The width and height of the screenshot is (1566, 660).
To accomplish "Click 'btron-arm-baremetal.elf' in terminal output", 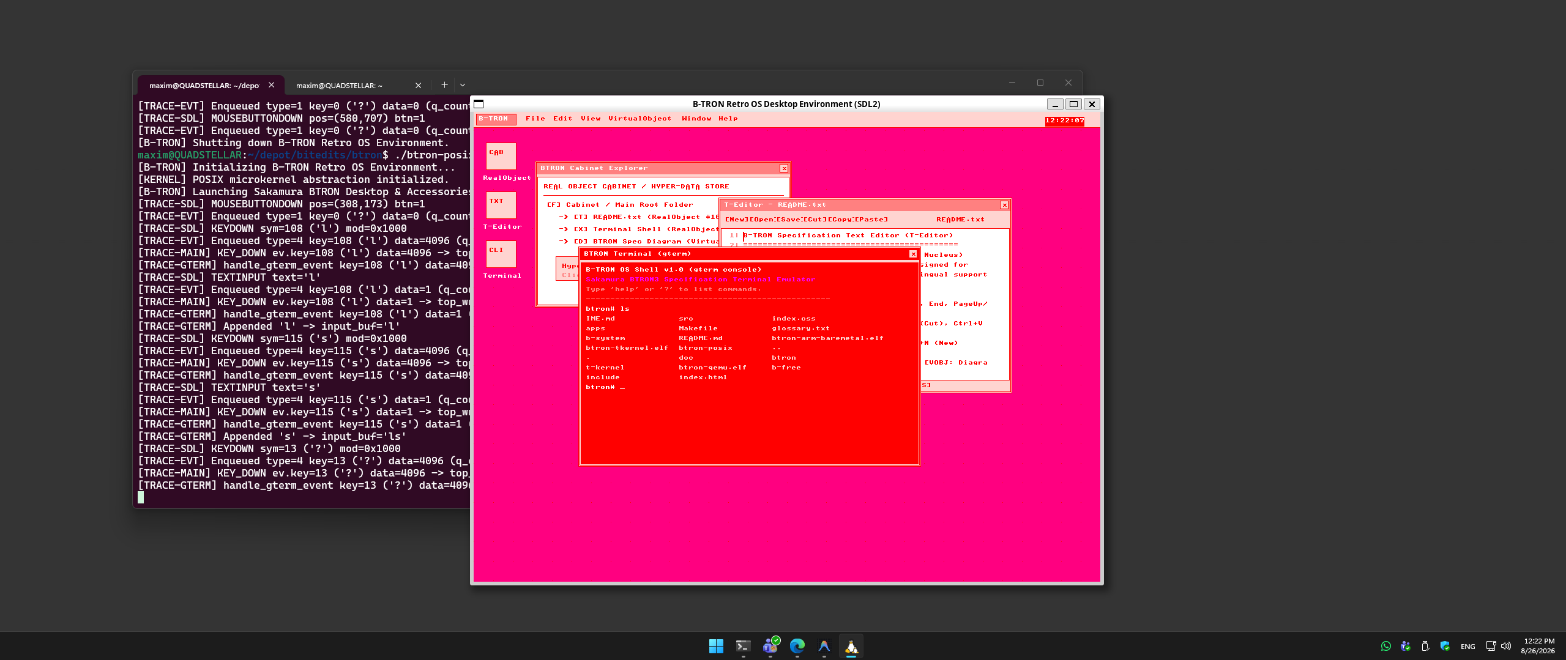I will tap(827, 338).
